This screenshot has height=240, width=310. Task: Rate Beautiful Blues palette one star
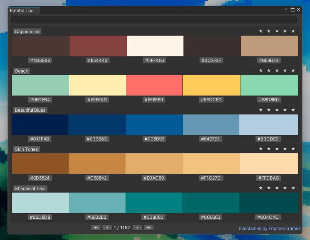click(x=261, y=110)
